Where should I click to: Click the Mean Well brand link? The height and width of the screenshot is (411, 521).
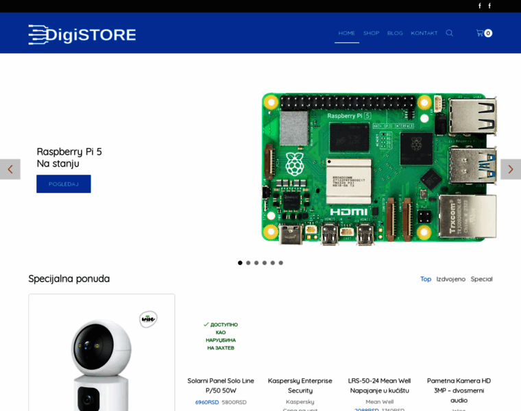(x=380, y=401)
